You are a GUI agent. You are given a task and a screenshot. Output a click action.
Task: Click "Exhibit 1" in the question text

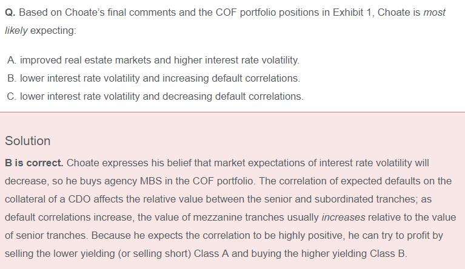352,12
